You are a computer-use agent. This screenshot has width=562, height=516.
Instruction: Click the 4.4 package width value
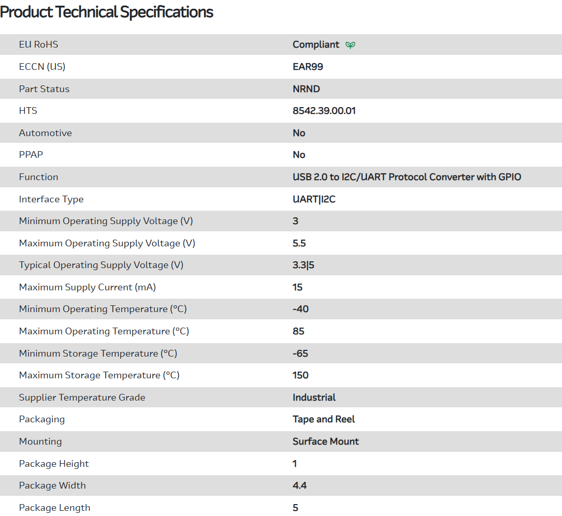click(299, 485)
